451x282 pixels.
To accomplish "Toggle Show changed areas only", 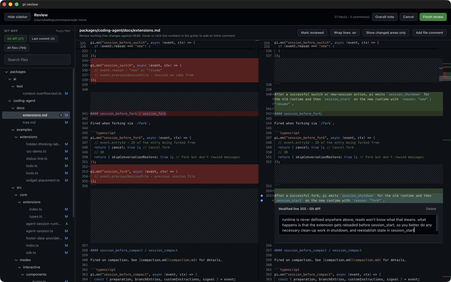I will [386, 33].
